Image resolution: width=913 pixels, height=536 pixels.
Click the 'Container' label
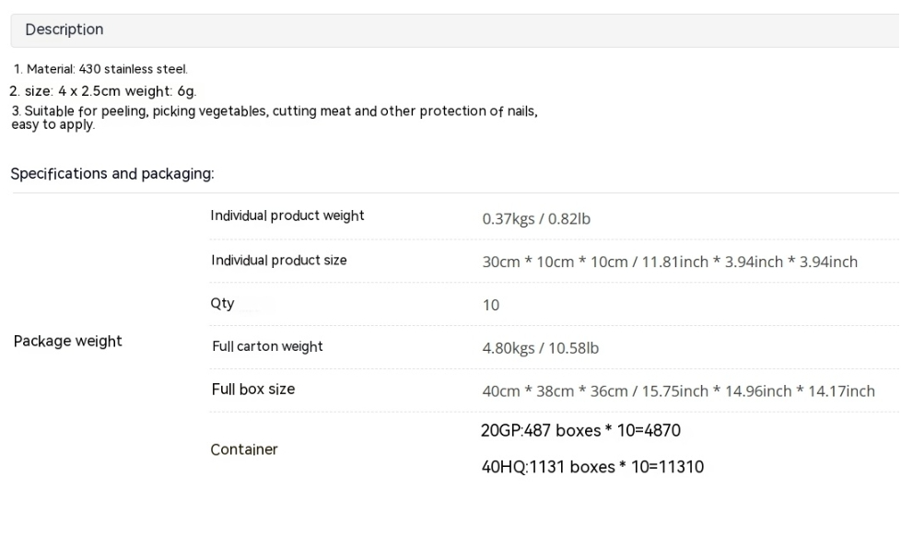pyautogui.click(x=244, y=449)
